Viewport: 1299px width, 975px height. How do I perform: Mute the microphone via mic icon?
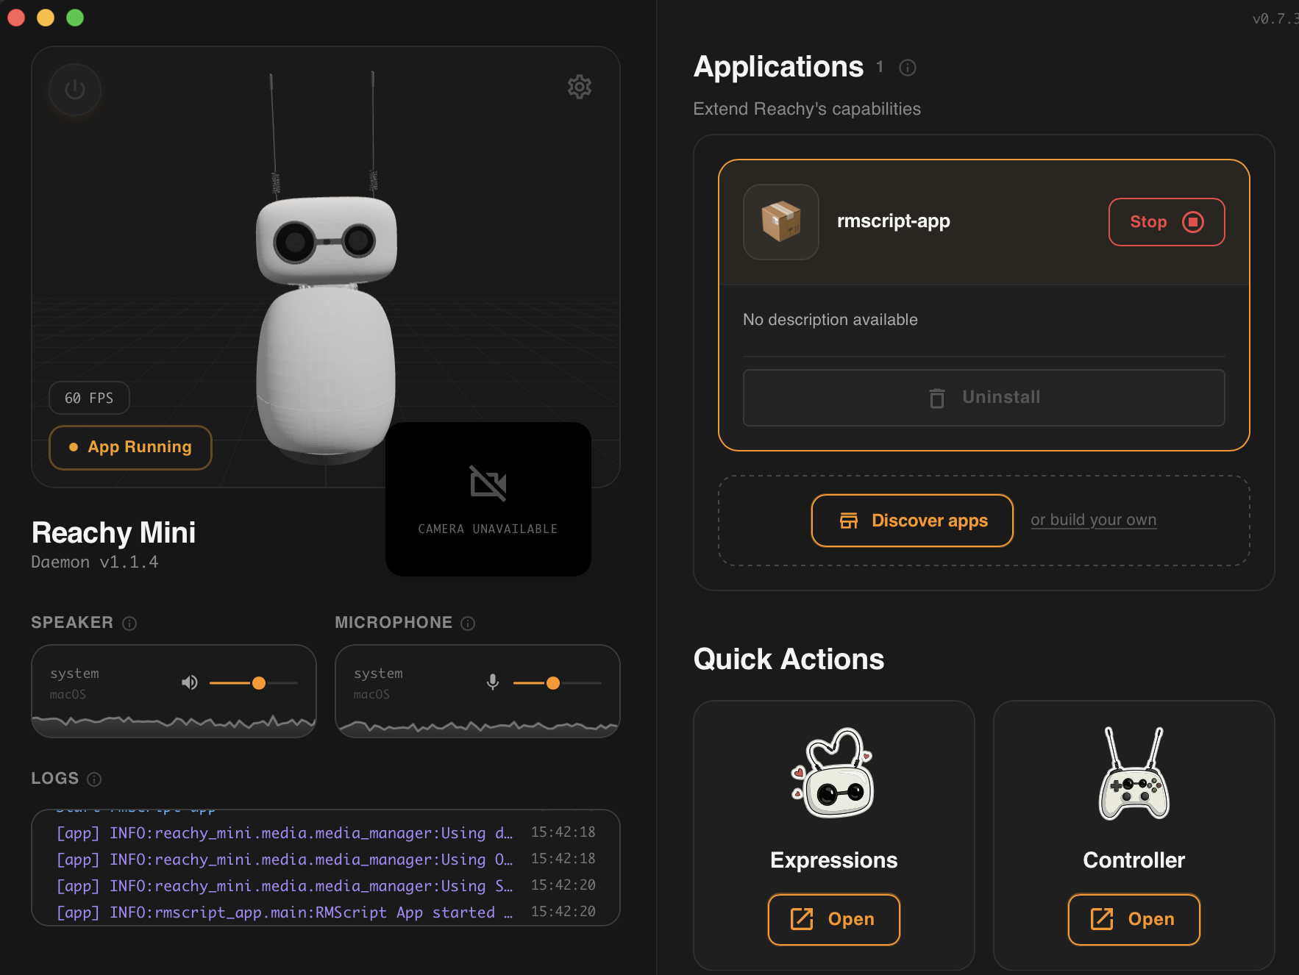point(493,683)
